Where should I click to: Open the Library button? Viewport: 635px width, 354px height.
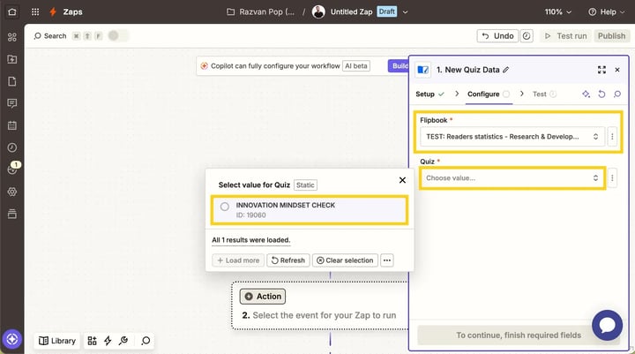[x=57, y=341]
